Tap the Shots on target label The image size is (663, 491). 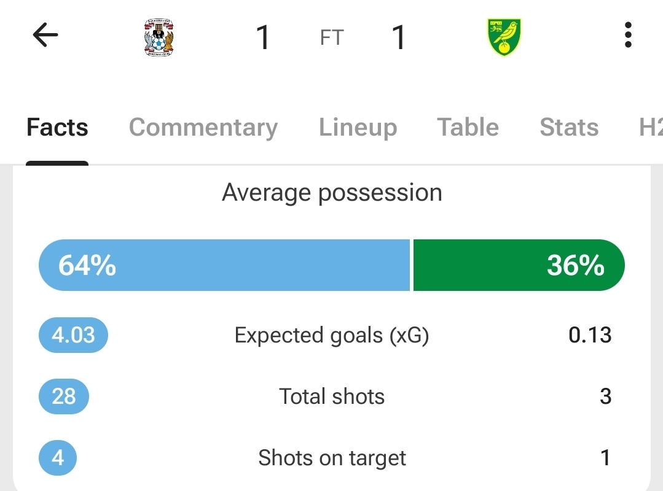tap(332, 458)
